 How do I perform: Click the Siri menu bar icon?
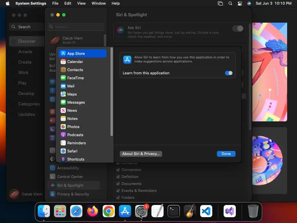pos(249,3)
